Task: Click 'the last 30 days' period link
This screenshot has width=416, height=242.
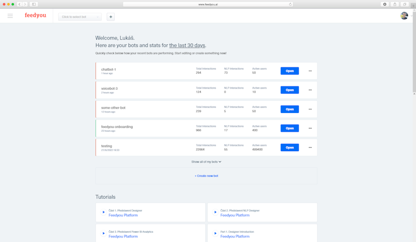Action: 187,45
